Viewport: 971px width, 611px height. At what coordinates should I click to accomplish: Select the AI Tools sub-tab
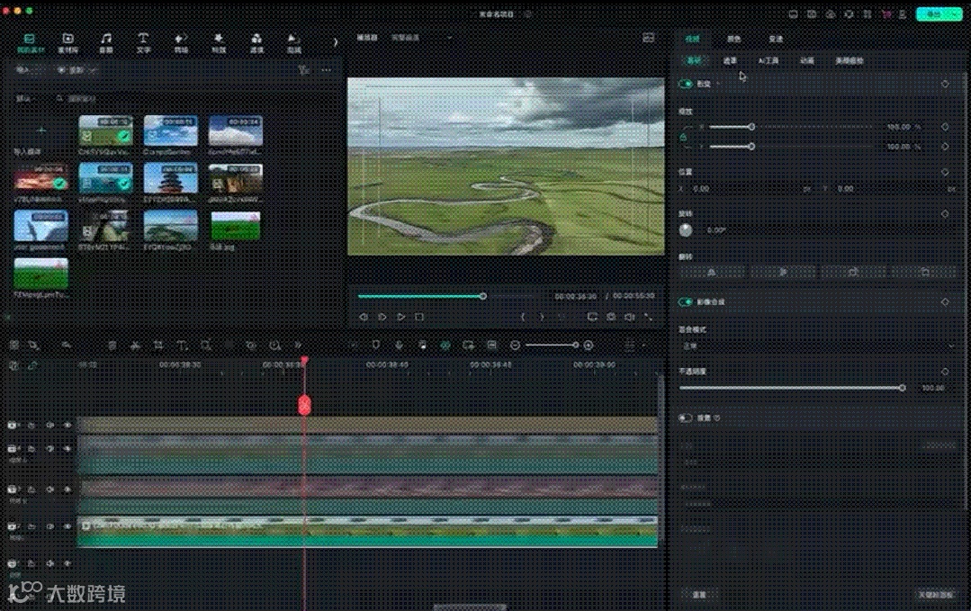pyautogui.click(x=769, y=60)
